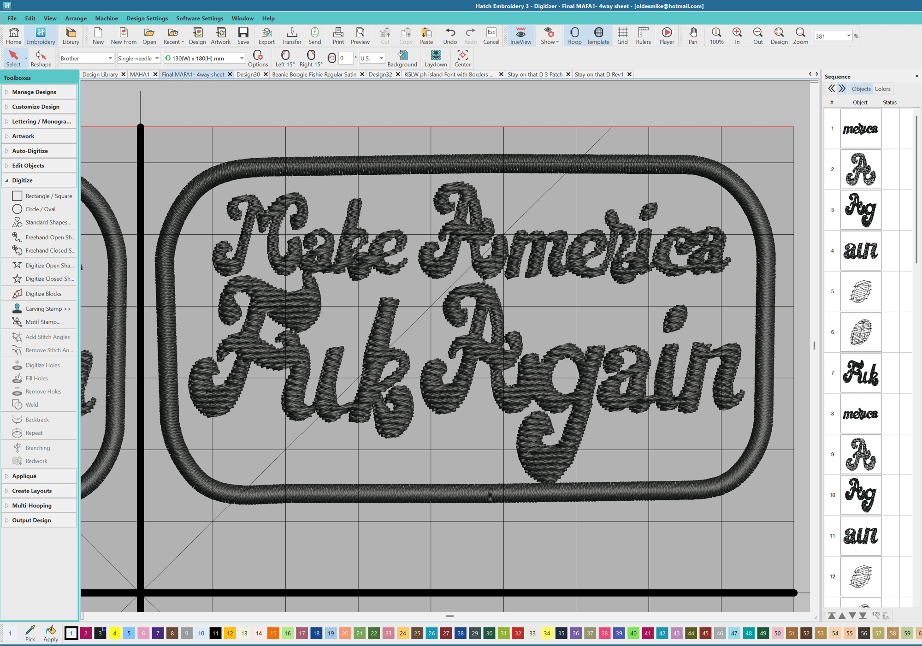Select the Fuk object thumbnail in Sequence
Screen dimensions: 922x646
[x=860, y=373]
